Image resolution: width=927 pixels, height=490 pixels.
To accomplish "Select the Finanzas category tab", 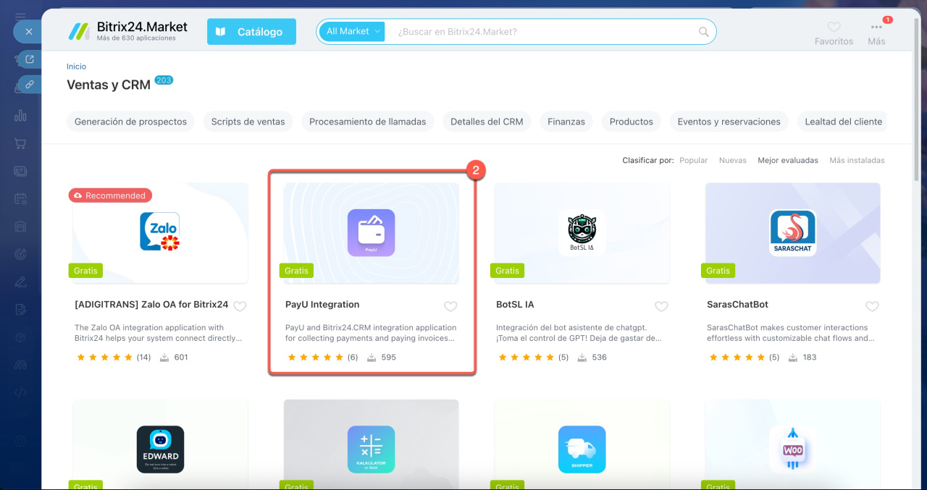I will point(566,122).
